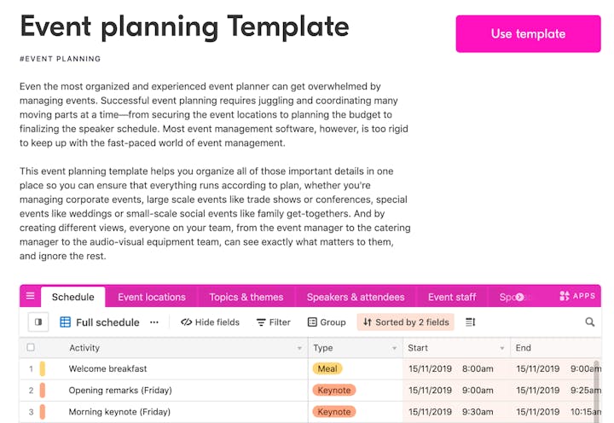Switch to the Speakers & attendees tab
The width and height of the screenshot is (614, 423).
click(x=356, y=297)
